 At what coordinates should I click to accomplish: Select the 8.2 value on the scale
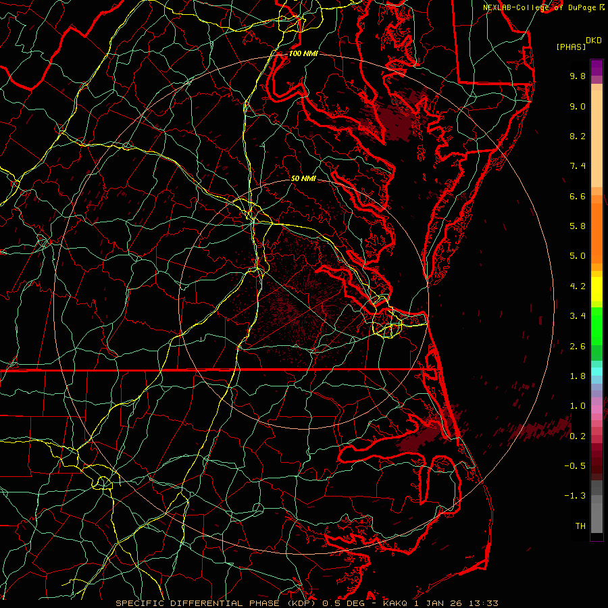tap(578, 136)
